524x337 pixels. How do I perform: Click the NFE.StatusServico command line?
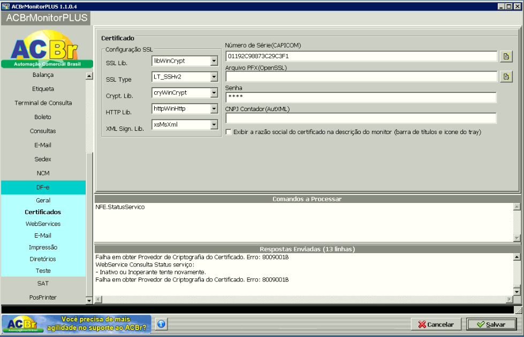(120, 207)
